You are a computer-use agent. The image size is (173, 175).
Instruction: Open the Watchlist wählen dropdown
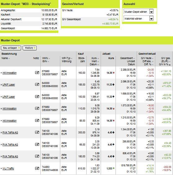coord(151,18)
